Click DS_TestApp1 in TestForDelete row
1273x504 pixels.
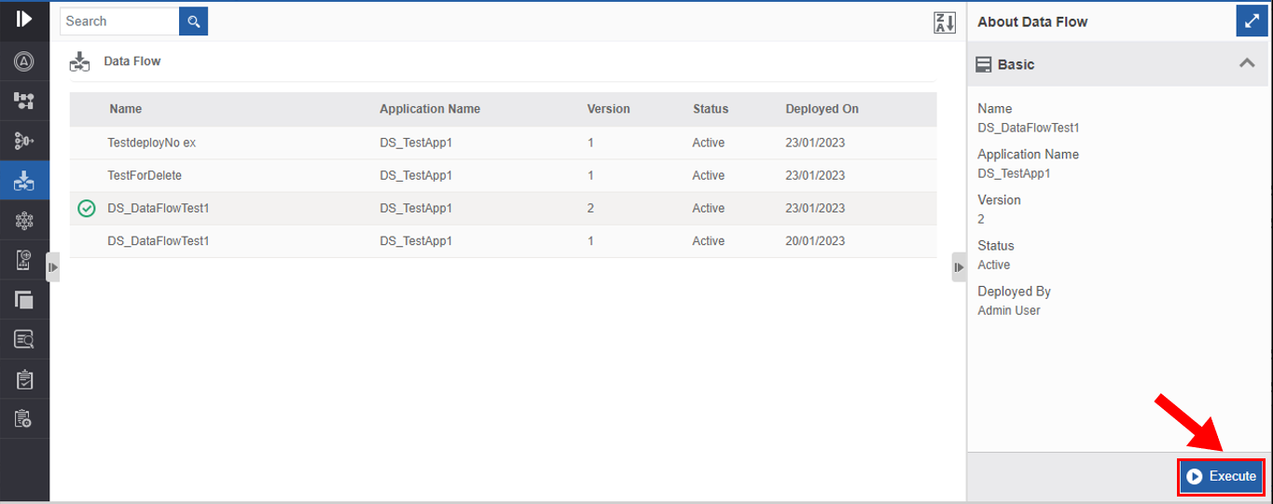pyautogui.click(x=416, y=175)
